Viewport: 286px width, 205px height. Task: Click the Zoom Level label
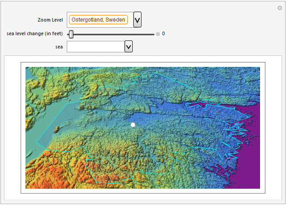51,20
